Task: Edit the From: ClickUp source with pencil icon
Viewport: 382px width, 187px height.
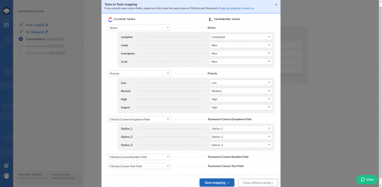Action: pyautogui.click(x=47, y=25)
